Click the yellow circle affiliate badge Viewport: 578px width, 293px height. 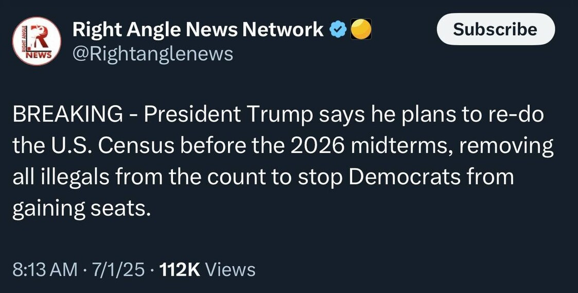click(x=361, y=30)
